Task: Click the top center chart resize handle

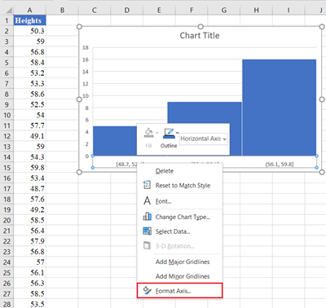Action: [200, 27]
